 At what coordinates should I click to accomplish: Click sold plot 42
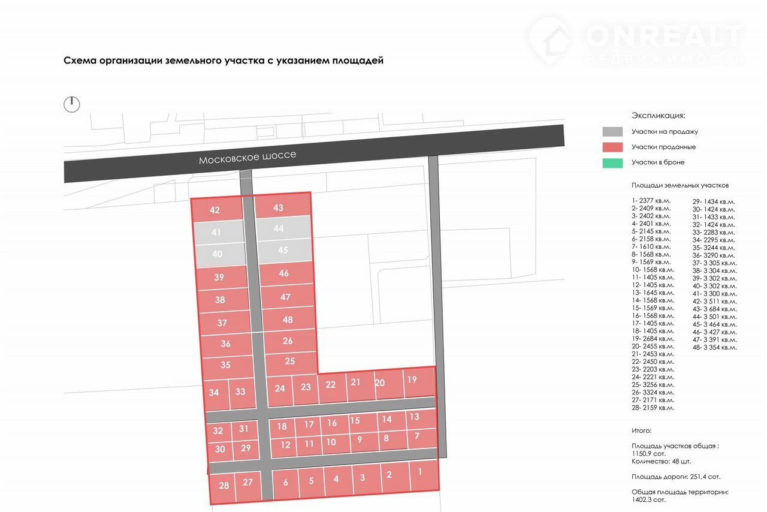coord(216,210)
